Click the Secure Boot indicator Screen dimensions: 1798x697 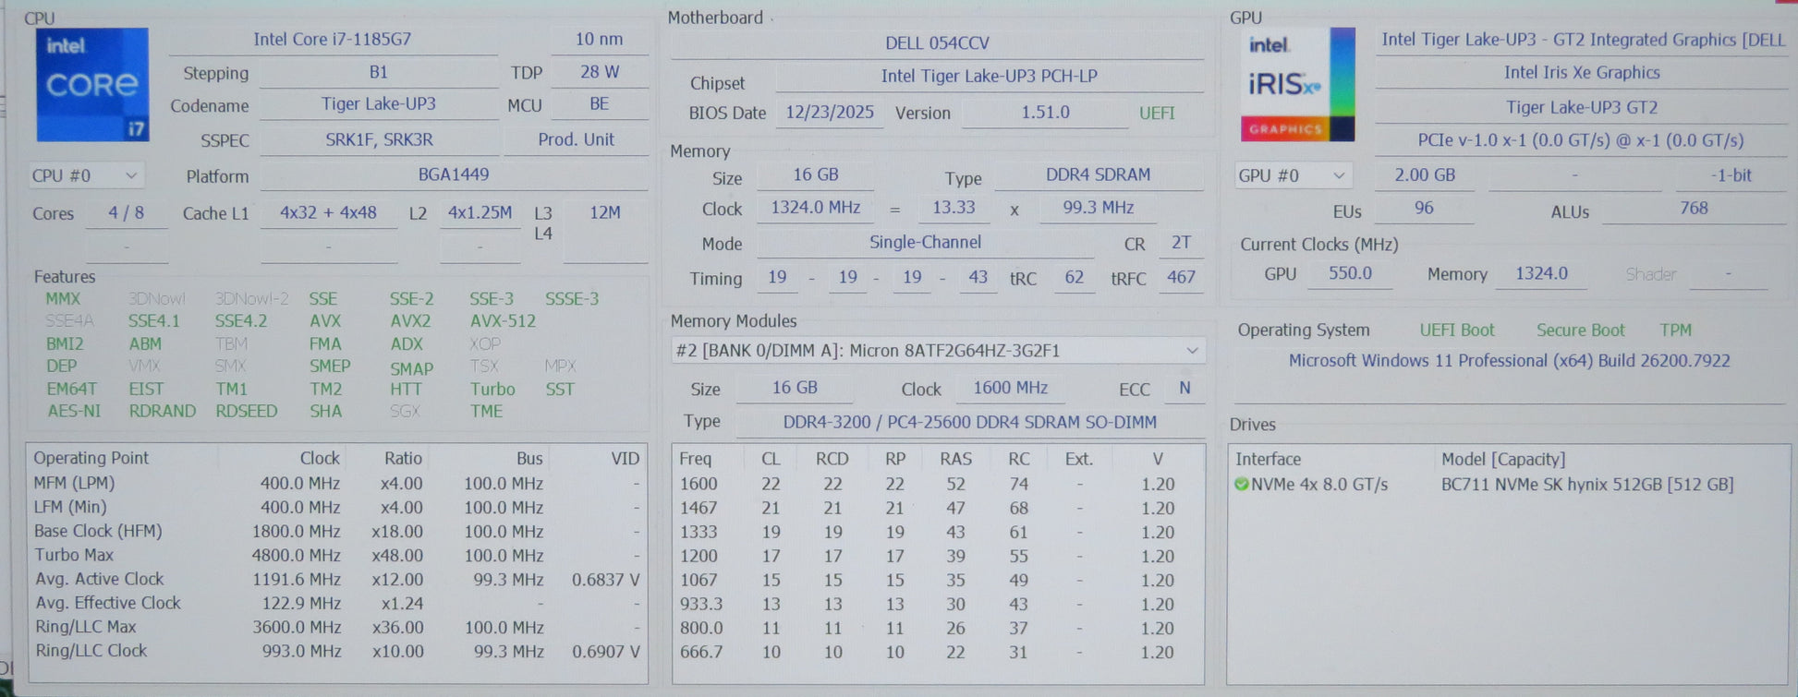click(1580, 330)
